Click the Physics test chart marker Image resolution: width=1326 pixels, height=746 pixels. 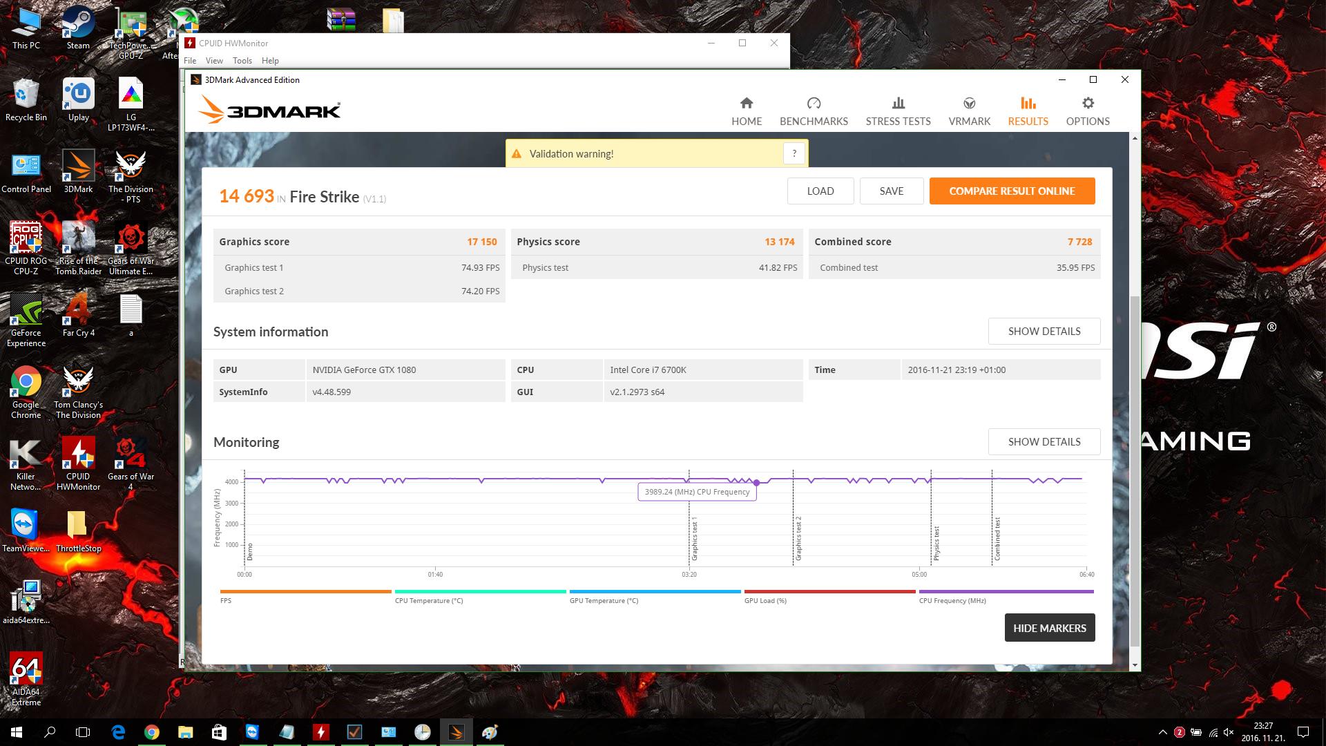pyautogui.click(x=936, y=543)
